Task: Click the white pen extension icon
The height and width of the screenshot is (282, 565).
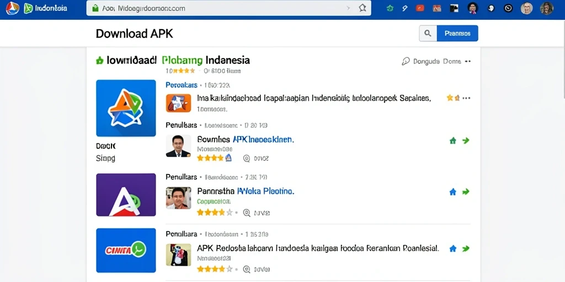Action: [x=404, y=8]
